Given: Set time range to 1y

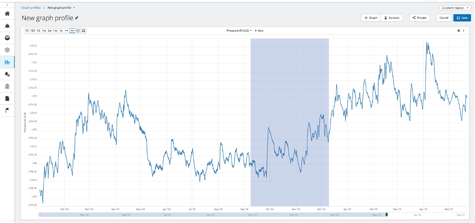Looking at the screenshot, I should tap(61, 30).
